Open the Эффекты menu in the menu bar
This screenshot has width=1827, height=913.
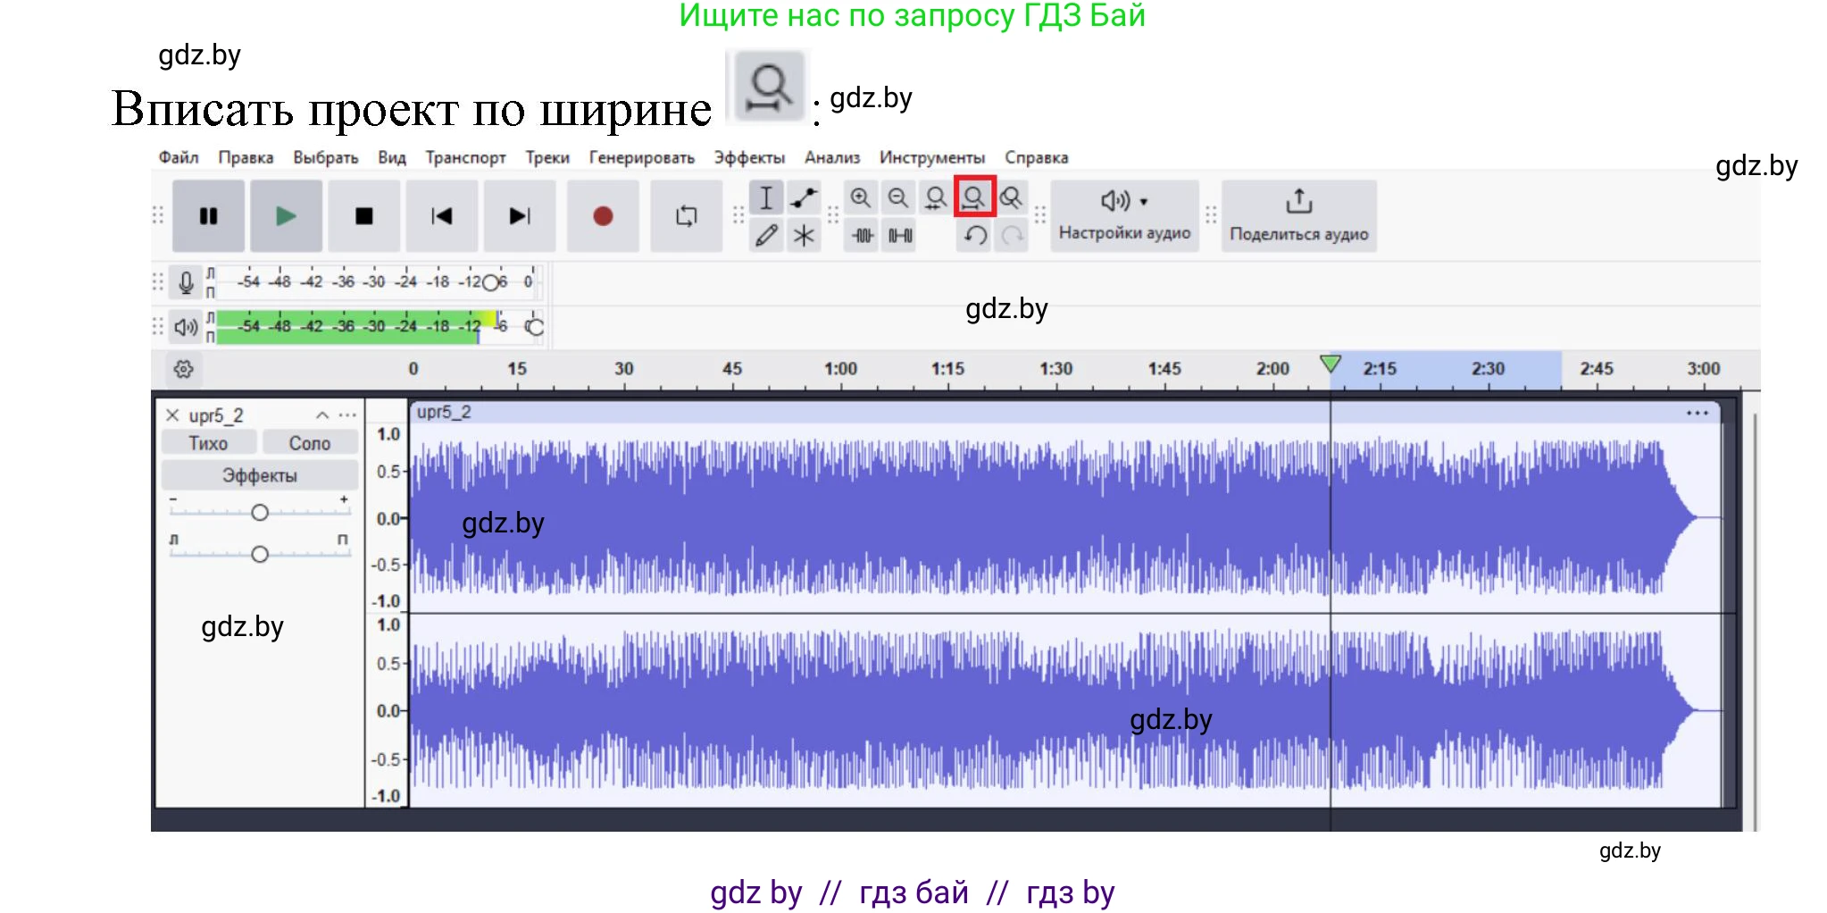[748, 158]
